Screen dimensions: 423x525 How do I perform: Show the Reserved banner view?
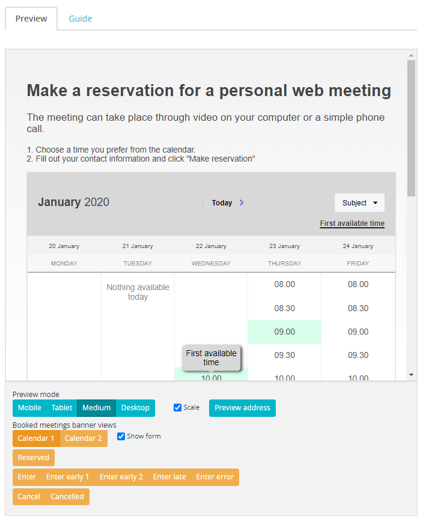pyautogui.click(x=33, y=458)
